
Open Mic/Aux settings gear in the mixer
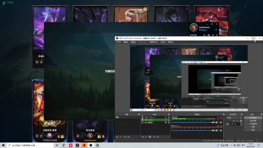[221, 130]
